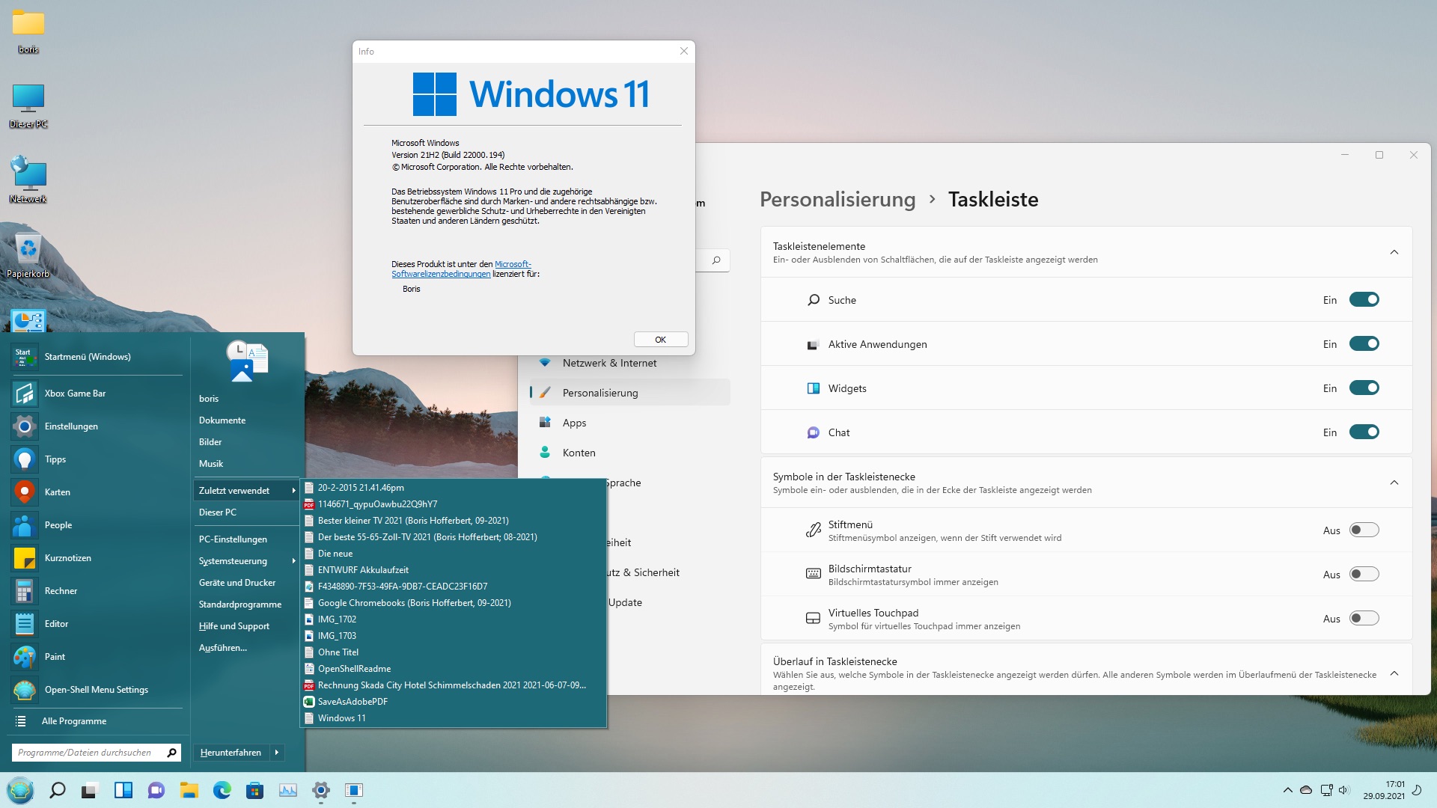
Task: Click Ausführen... in start menu
Action: pyautogui.click(x=246, y=648)
